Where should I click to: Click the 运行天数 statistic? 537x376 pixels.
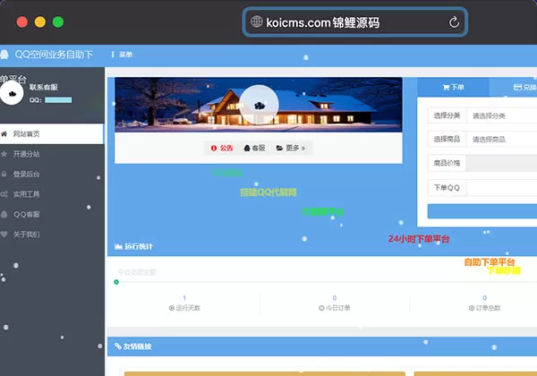(184, 303)
